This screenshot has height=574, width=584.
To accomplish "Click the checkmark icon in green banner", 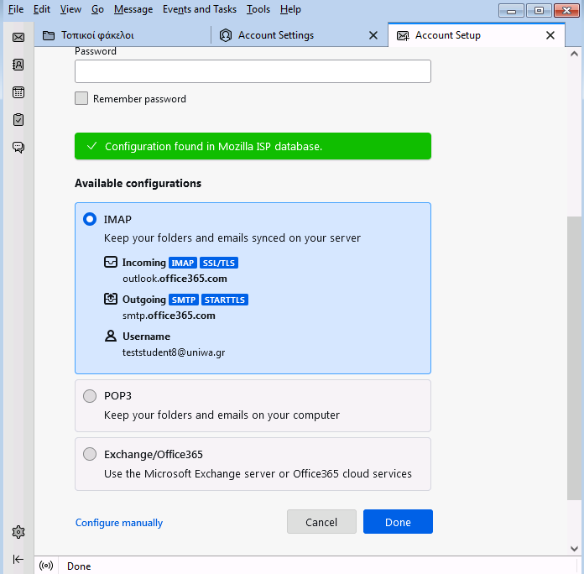I will [x=91, y=146].
